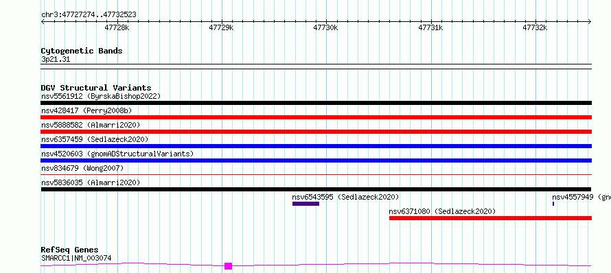
Task: Click the nsv4520603 (gnomADStructuralVariants) label
Action: coord(117,154)
